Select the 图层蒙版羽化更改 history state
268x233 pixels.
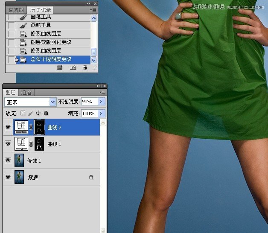(x=51, y=42)
